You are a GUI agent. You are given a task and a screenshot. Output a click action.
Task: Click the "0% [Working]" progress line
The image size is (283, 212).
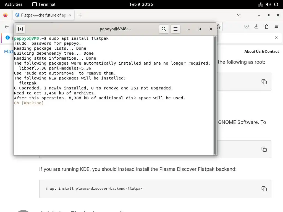coord(29,103)
